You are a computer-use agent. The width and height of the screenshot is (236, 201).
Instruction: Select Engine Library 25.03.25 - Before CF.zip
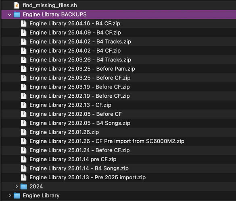[80, 78]
